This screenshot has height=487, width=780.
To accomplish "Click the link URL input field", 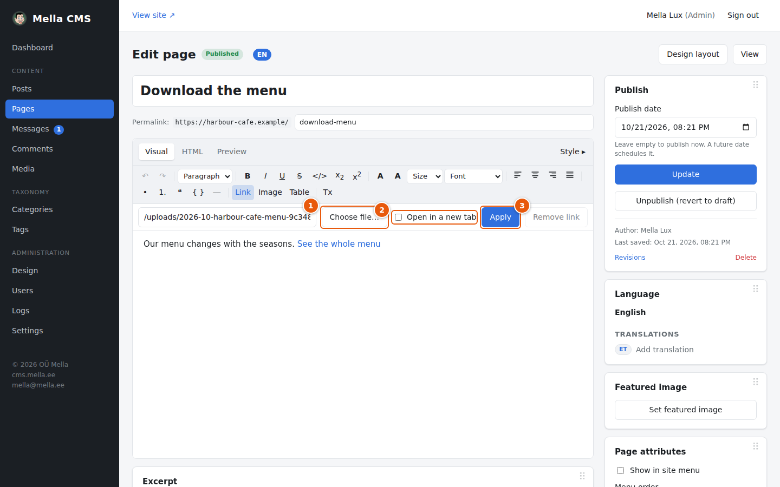I will [227, 217].
